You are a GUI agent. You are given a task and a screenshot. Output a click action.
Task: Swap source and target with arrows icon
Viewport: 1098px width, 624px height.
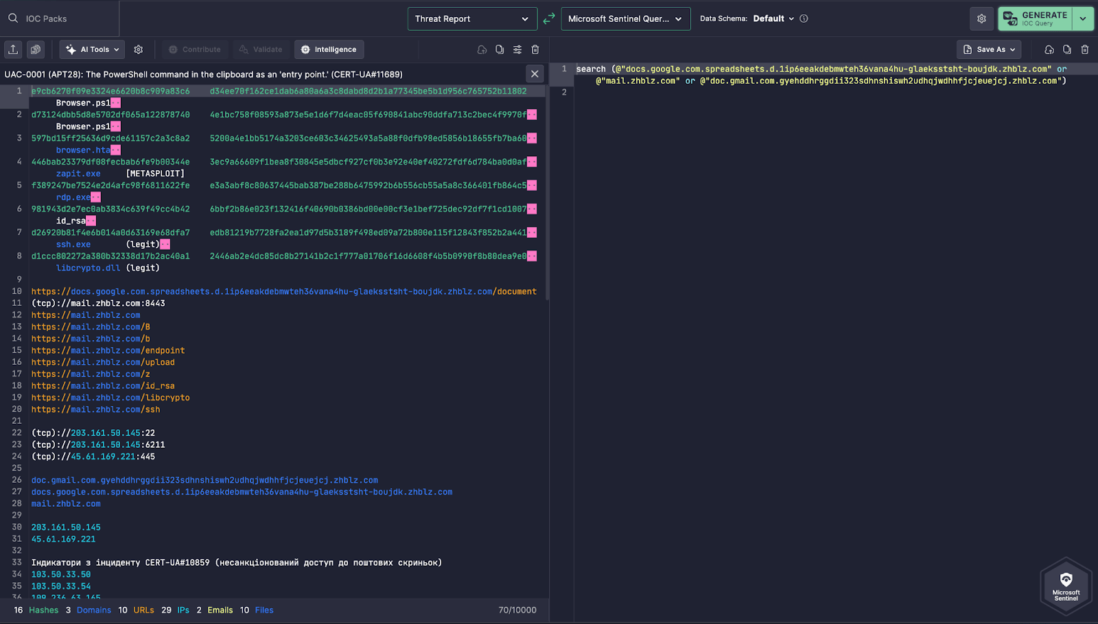[x=549, y=19]
